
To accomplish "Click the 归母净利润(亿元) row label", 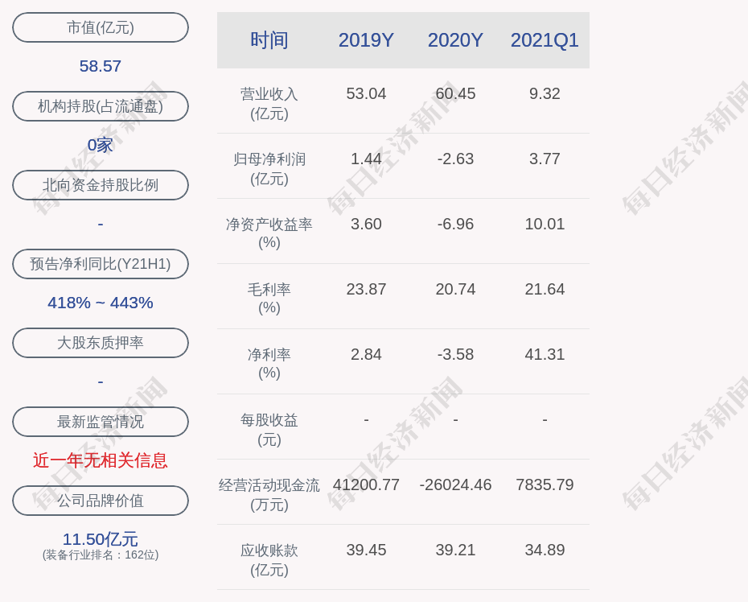I will [269, 168].
